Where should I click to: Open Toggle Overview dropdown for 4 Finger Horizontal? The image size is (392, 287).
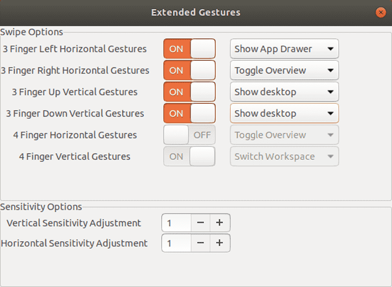pos(284,135)
